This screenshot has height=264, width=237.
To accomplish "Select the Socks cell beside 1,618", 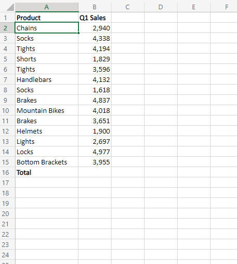I will coord(46,90).
